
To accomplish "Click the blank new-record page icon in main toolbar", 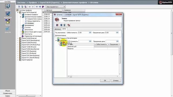I will pyautogui.click(x=19, y=7).
